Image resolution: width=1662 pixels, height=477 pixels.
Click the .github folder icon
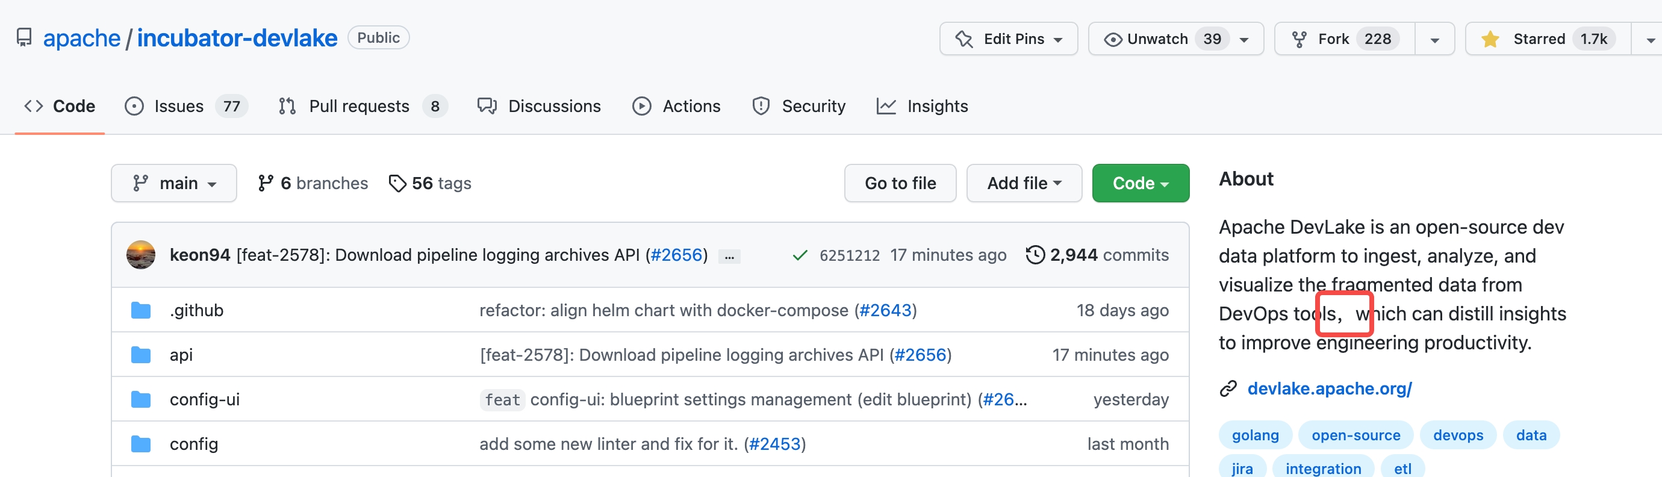(141, 310)
